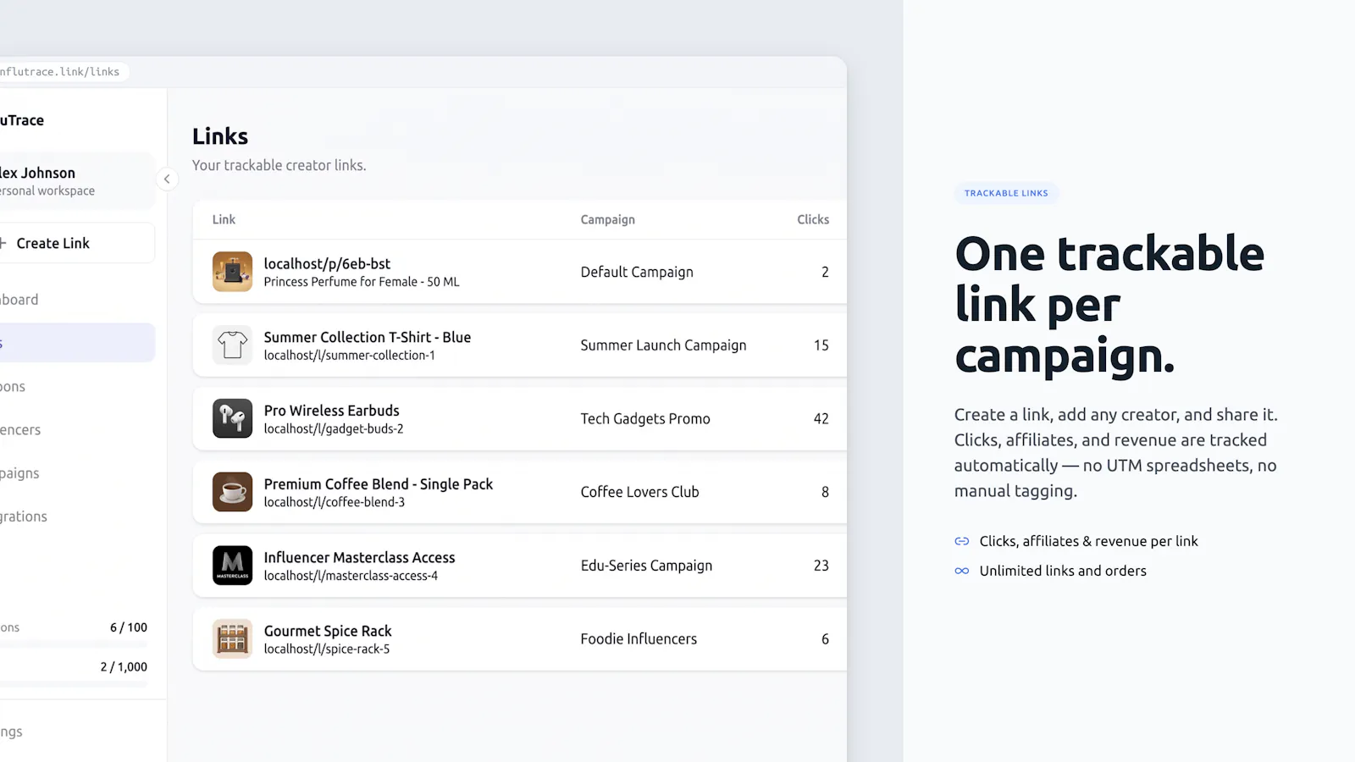Image resolution: width=1355 pixels, height=762 pixels.
Task: Click Default Campaign cell
Action: [x=637, y=272]
